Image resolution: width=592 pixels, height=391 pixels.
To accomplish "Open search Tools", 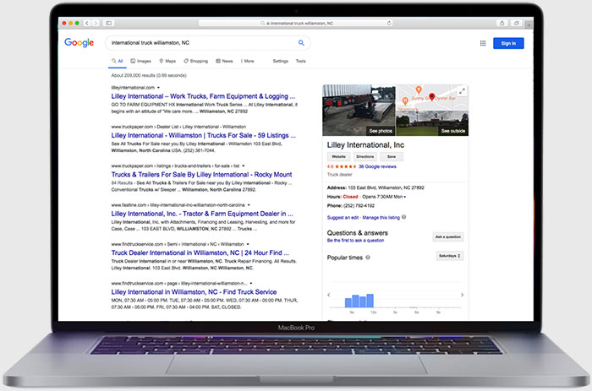I will [300, 61].
